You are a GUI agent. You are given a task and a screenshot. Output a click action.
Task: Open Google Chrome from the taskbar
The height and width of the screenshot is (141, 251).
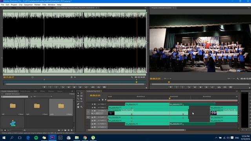(85, 137)
